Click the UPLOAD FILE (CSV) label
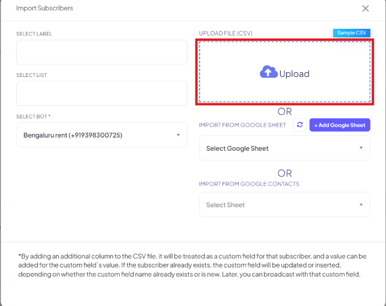The width and height of the screenshot is (386, 306). [225, 33]
